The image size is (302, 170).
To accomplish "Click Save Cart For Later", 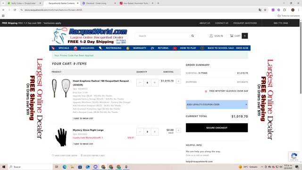I will pos(65,155).
